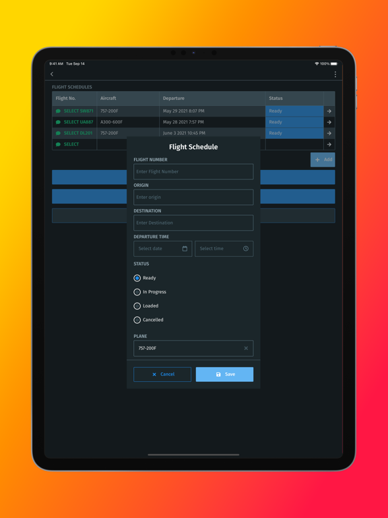The width and height of the screenshot is (388, 518).
Task: Click the SELECT SW871 link
Action: click(x=79, y=111)
